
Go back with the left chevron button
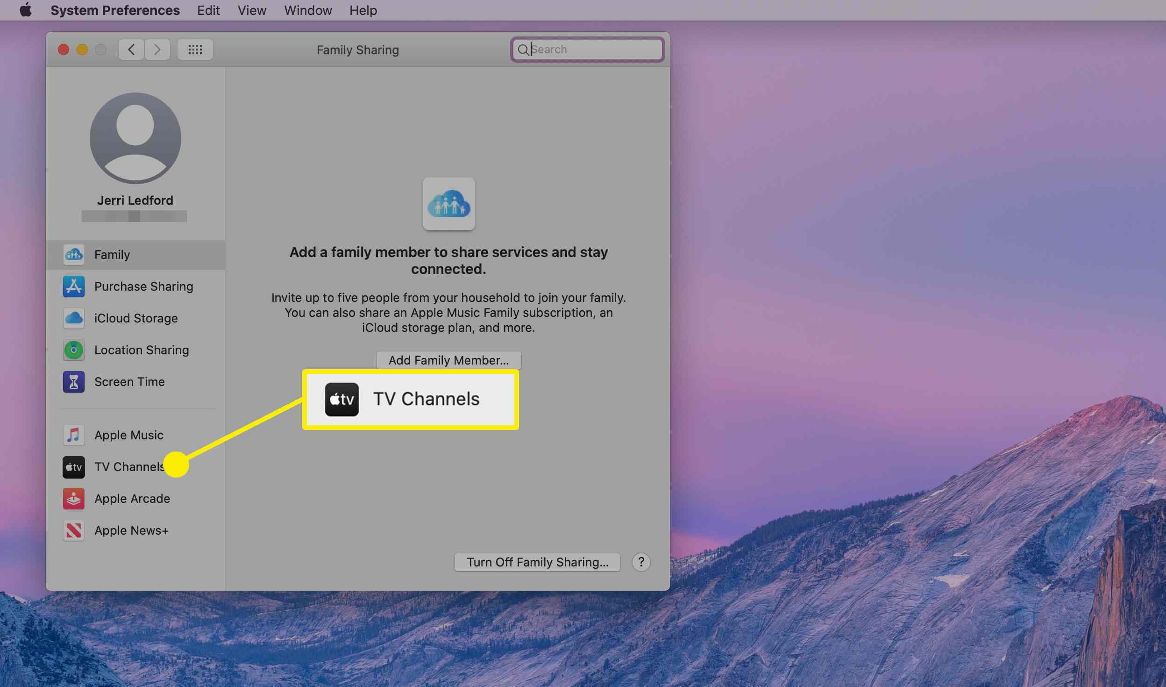click(131, 50)
